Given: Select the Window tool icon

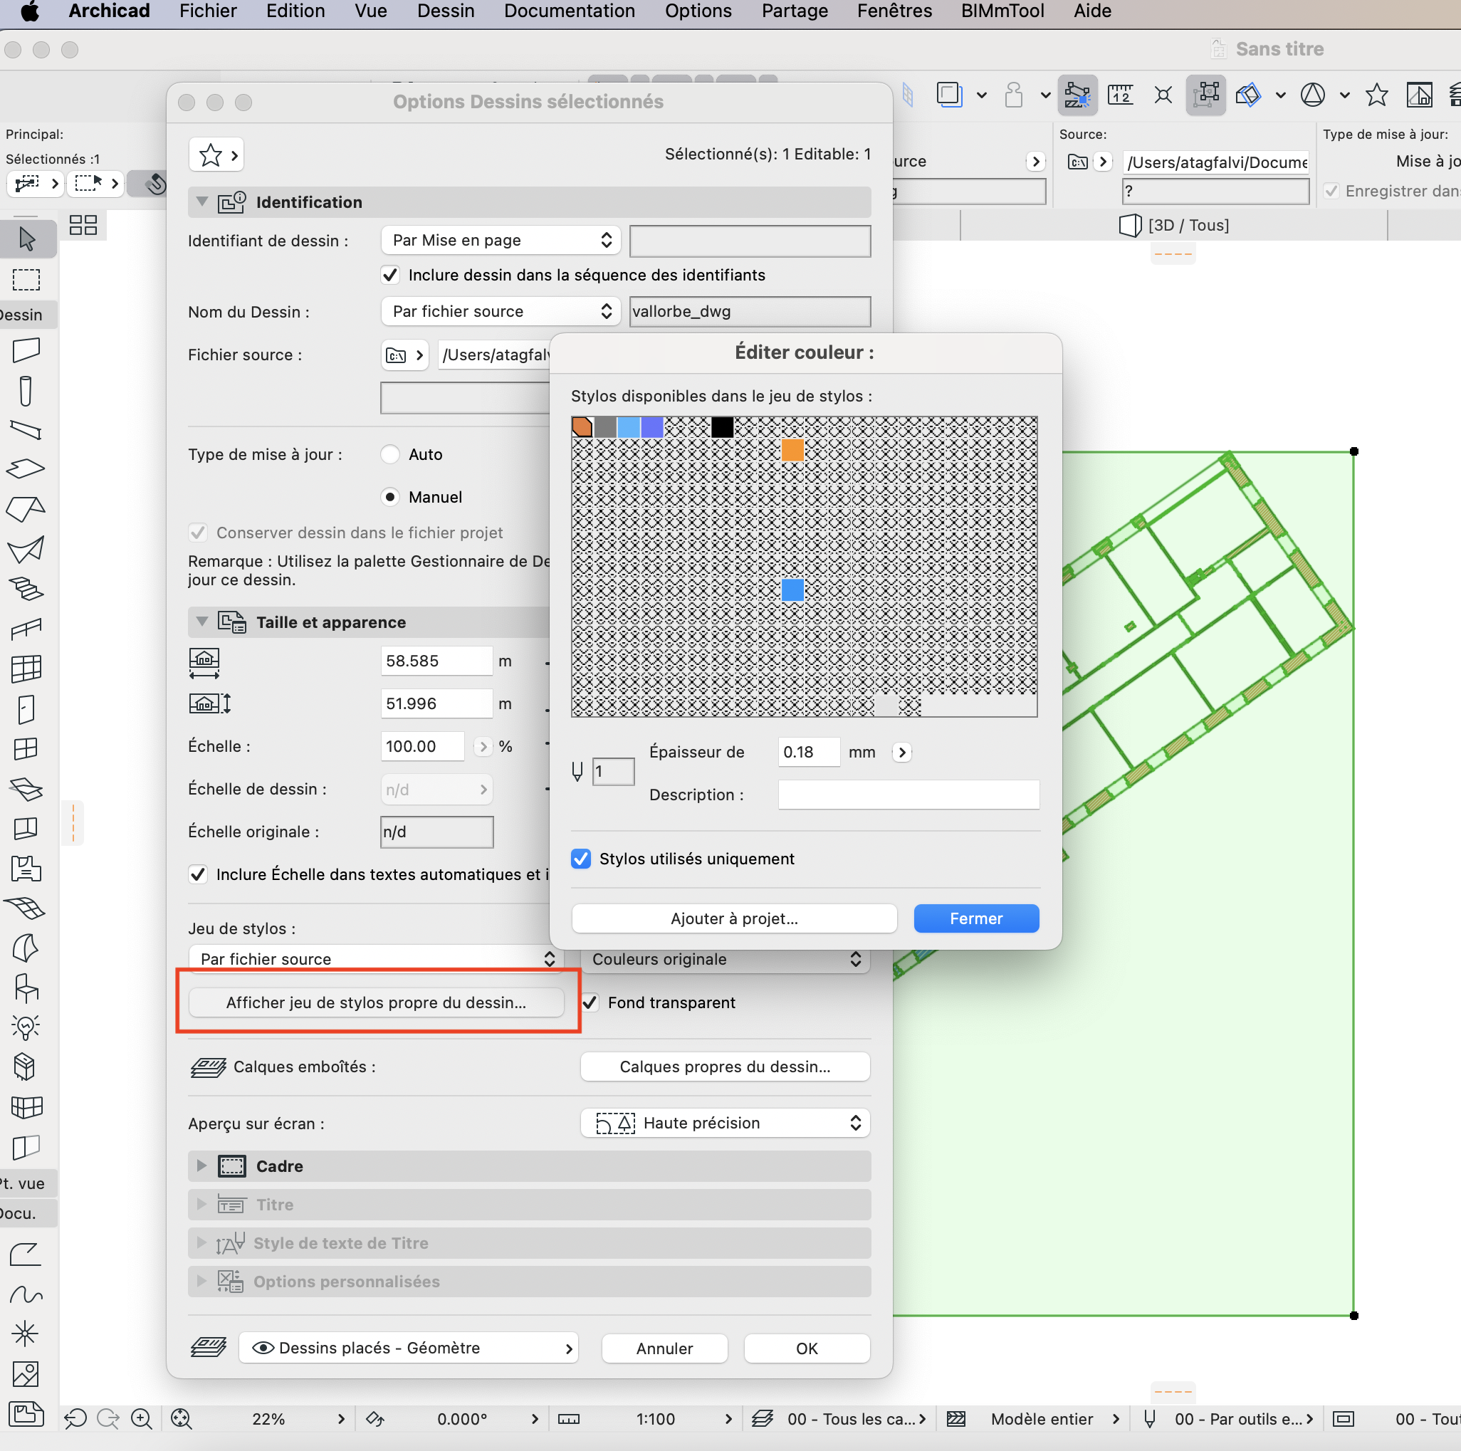Looking at the screenshot, I should point(26,748).
